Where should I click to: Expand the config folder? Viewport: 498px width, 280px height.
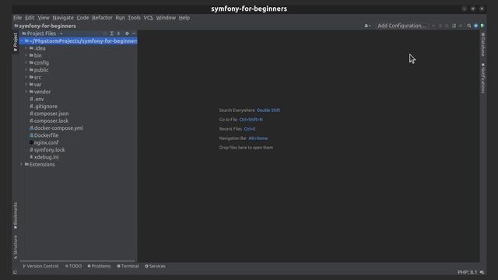[26, 63]
